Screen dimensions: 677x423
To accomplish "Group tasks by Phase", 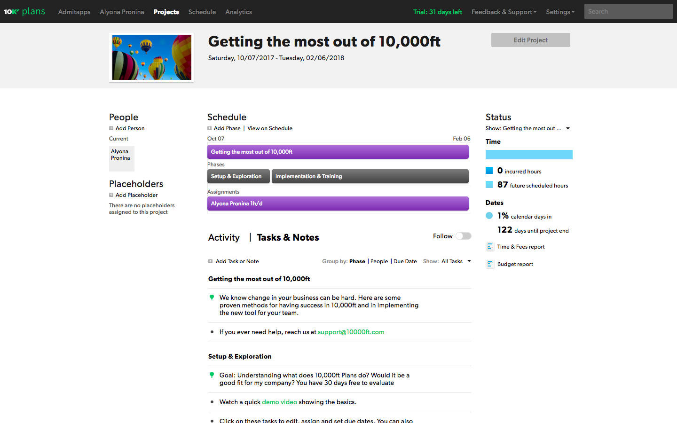I will [357, 261].
